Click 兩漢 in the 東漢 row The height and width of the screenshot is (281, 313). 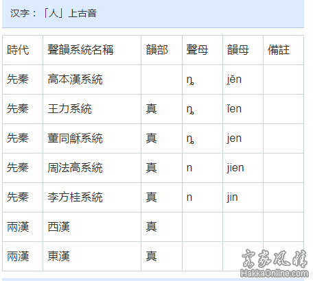pyautogui.click(x=18, y=256)
